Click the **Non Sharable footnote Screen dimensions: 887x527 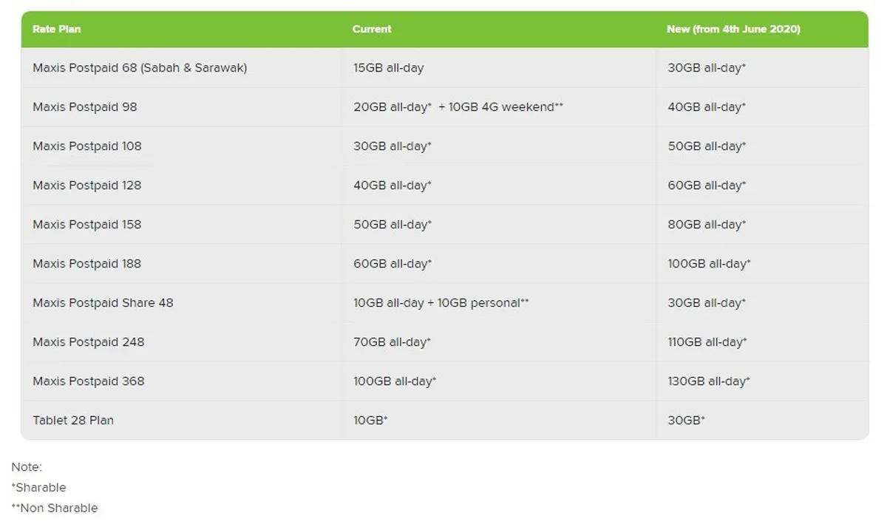(x=54, y=509)
